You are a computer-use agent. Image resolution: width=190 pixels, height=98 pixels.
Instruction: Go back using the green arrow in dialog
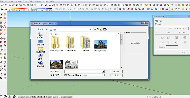pyautogui.click(x=95, y=29)
